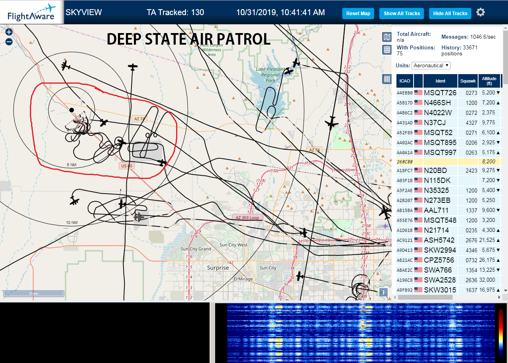Click the FlightAware logo
Screen dimensions: 508x363
(31, 12)
